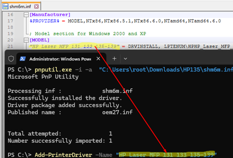This screenshot has height=158, width=233.
Task: Click the PowerShell icon on the terminal tab
Action: click(23, 59)
